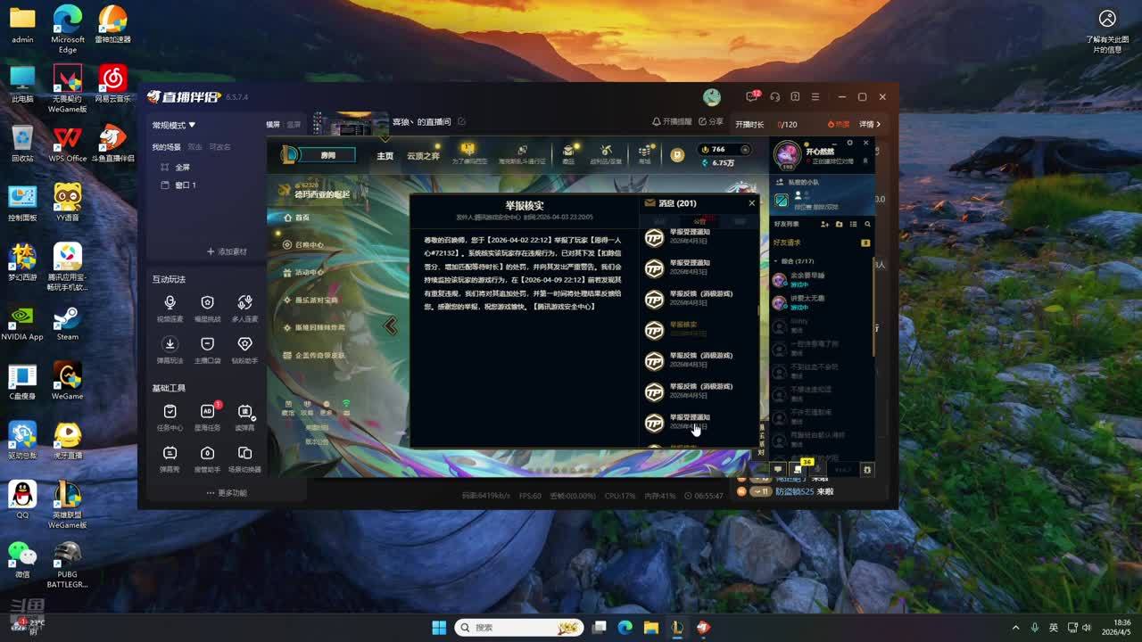This screenshot has height=642, width=1142.
Task: Click 添加素材 add material button
Action: pos(227,252)
